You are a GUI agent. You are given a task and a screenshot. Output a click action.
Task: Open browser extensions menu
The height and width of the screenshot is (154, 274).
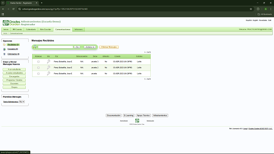(x=258, y=9)
